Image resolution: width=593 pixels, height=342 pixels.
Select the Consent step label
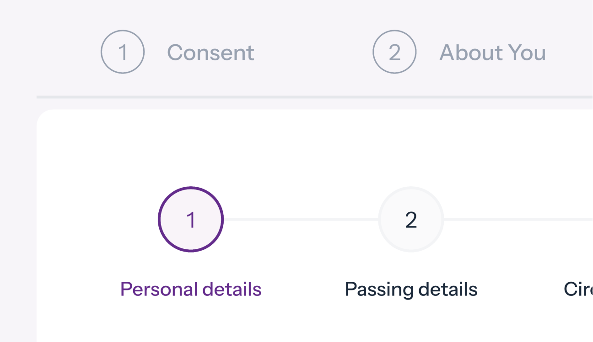[x=210, y=53]
